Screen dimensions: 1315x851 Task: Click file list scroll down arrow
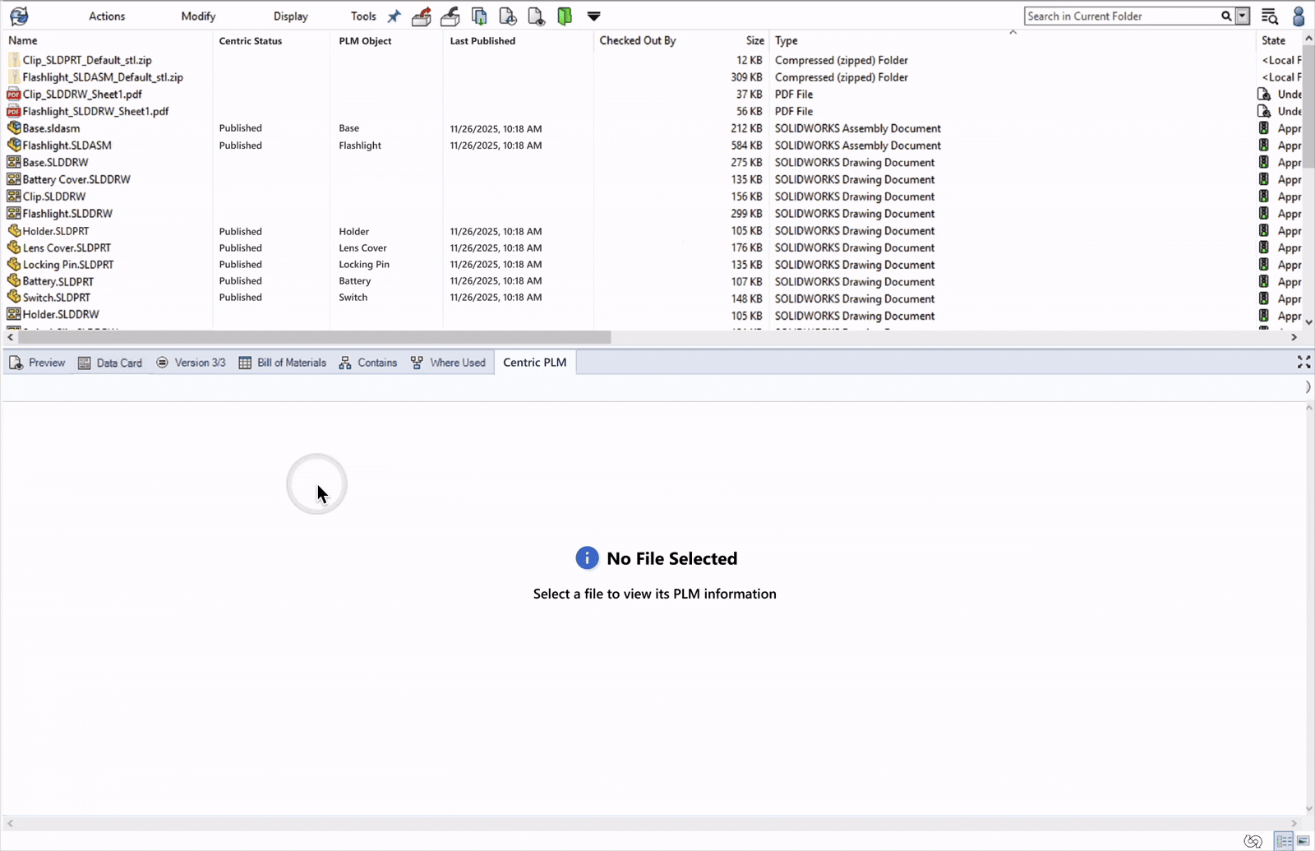pyautogui.click(x=1308, y=322)
